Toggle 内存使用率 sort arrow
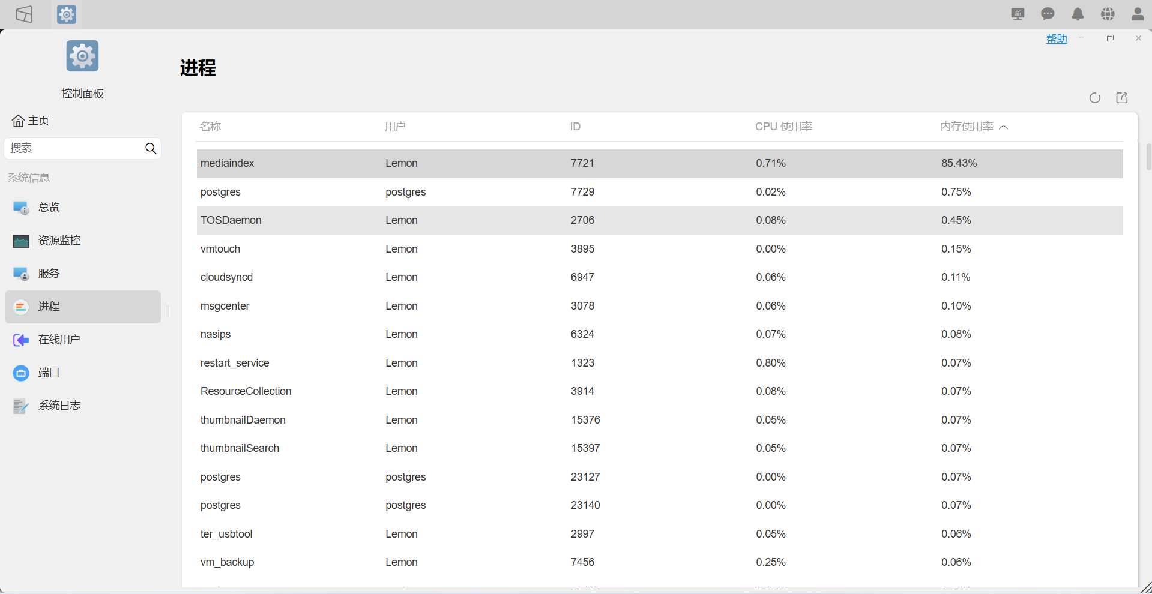Viewport: 1152px width, 594px height. pyautogui.click(x=1004, y=127)
